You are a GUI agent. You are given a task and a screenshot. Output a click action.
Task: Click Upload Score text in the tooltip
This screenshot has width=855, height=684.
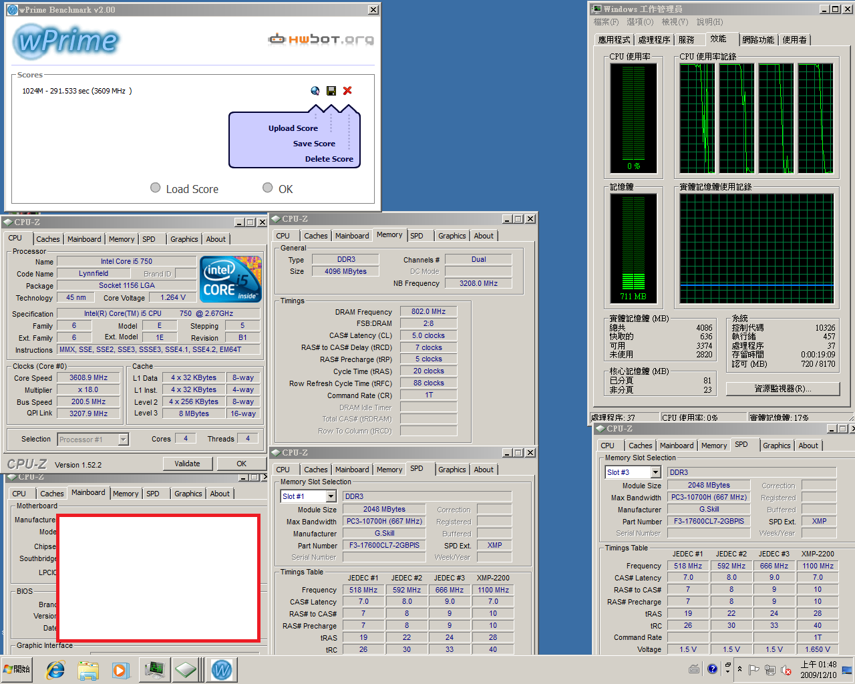(x=293, y=128)
